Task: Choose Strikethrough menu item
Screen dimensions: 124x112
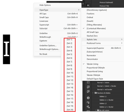Action: coord(45,37)
